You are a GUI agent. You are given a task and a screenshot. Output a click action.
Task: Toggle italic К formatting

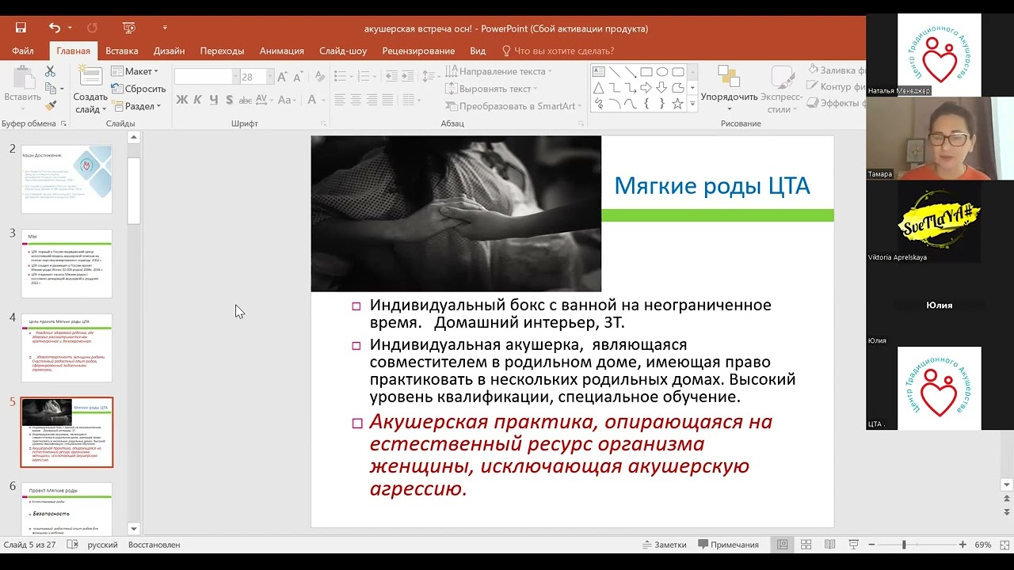(x=197, y=100)
